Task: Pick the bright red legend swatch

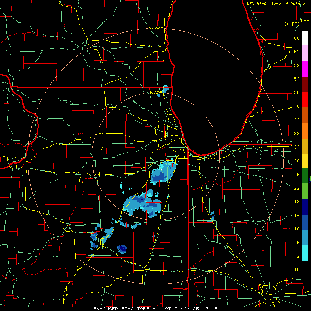Action: tap(305, 100)
